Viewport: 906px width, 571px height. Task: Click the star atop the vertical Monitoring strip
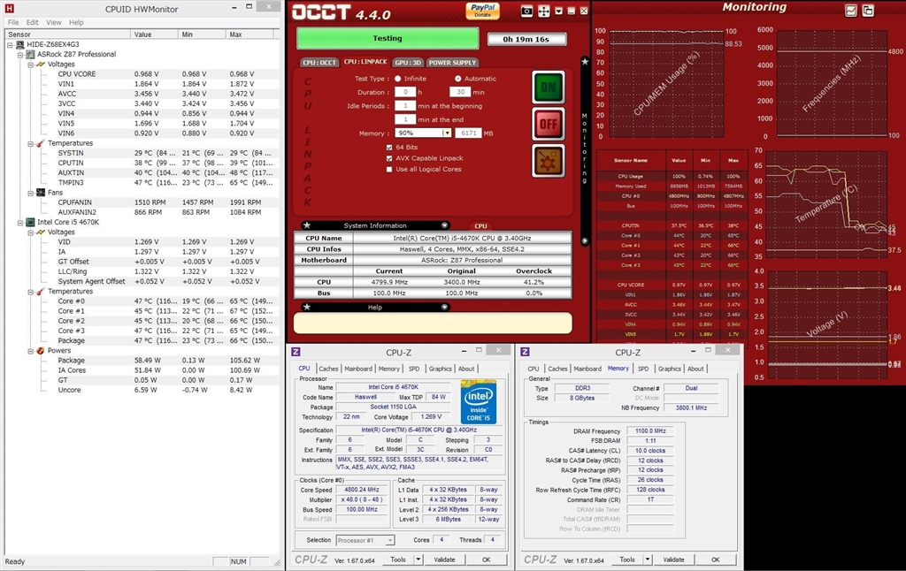[585, 62]
